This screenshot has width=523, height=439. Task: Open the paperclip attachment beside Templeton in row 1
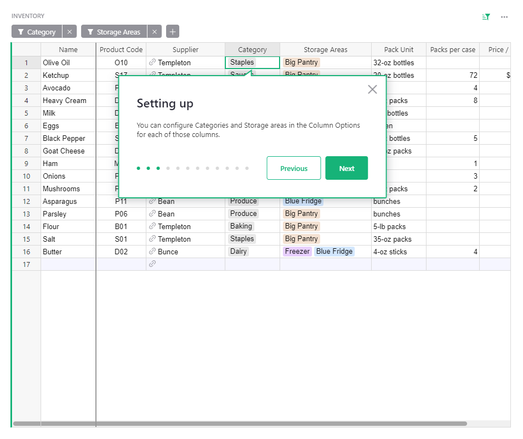[152, 62]
